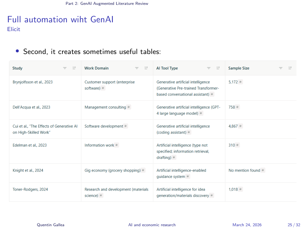Click the source marker after Information work

(117, 145)
